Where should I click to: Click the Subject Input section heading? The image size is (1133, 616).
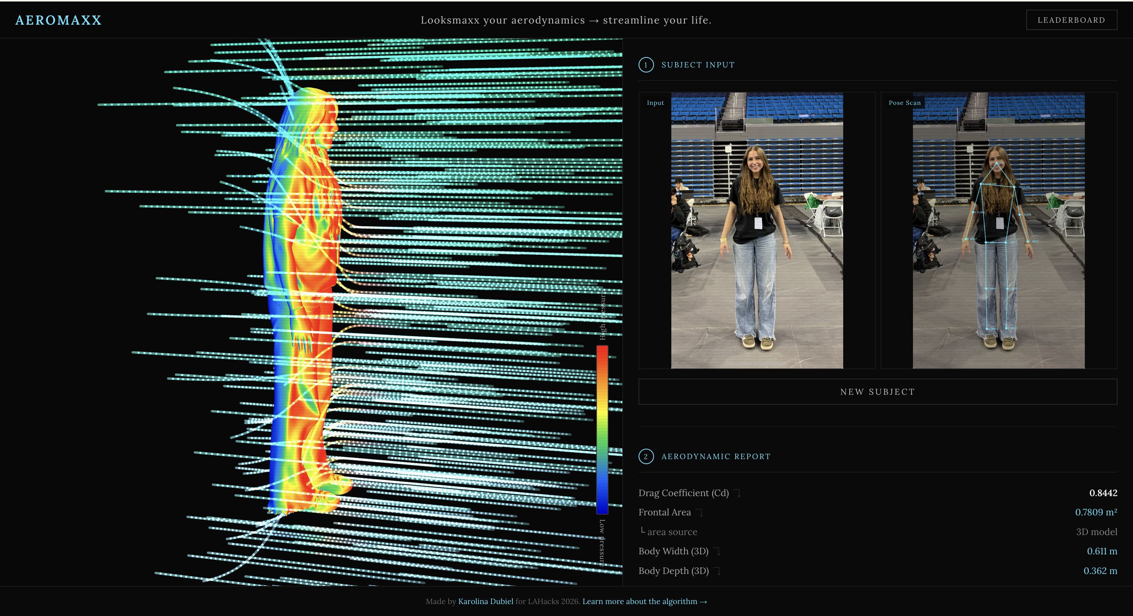(x=698, y=65)
